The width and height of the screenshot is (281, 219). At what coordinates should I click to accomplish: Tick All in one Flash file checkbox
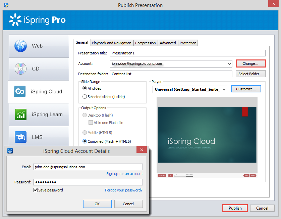coord(91,123)
